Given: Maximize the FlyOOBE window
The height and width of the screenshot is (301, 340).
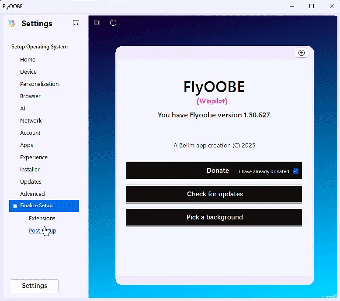Looking at the screenshot, I should [x=312, y=6].
